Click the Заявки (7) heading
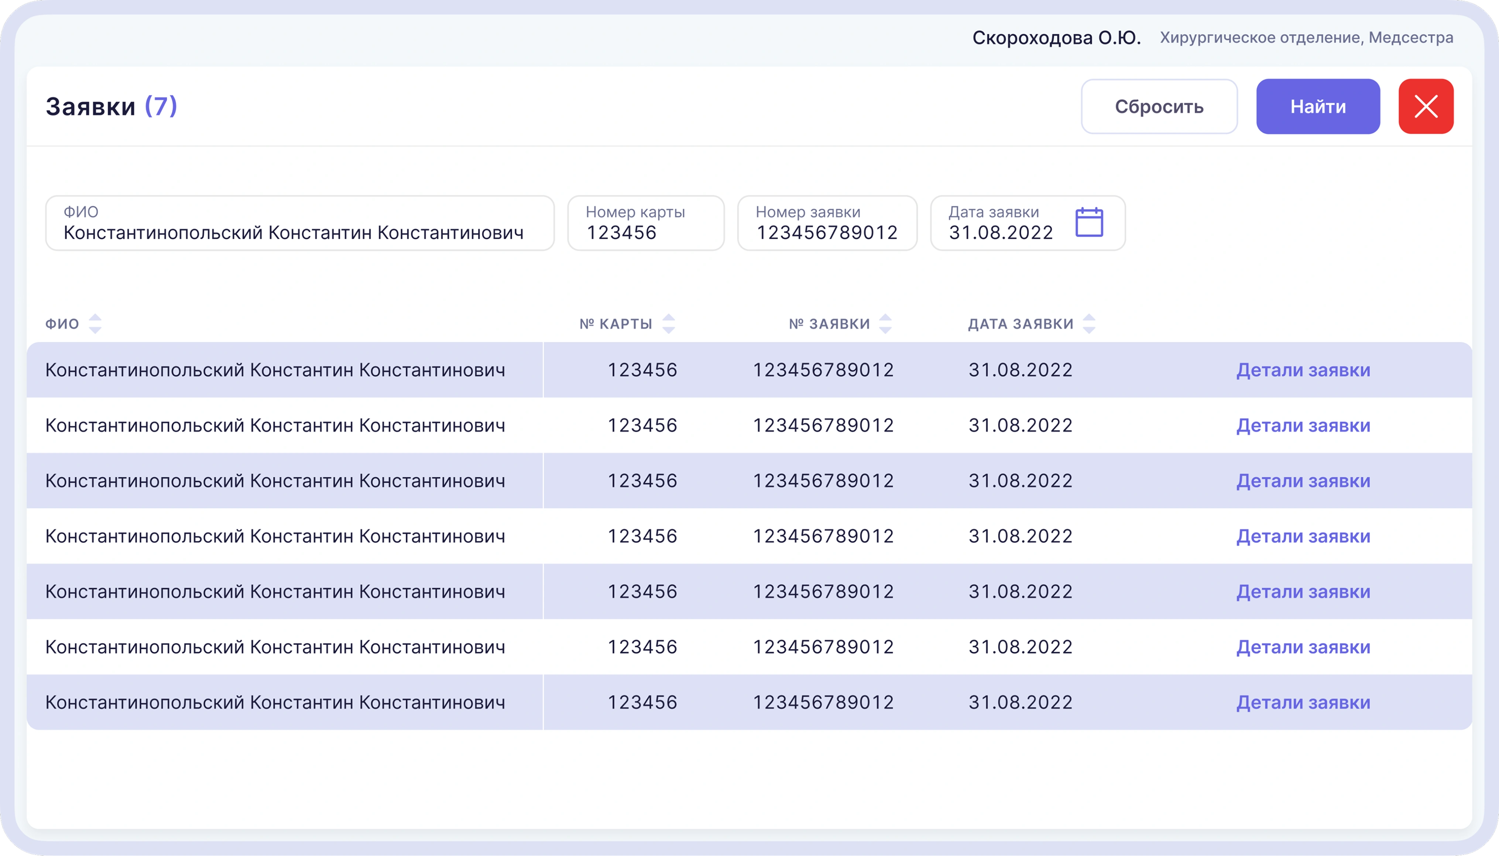This screenshot has height=856, width=1499. [x=111, y=106]
